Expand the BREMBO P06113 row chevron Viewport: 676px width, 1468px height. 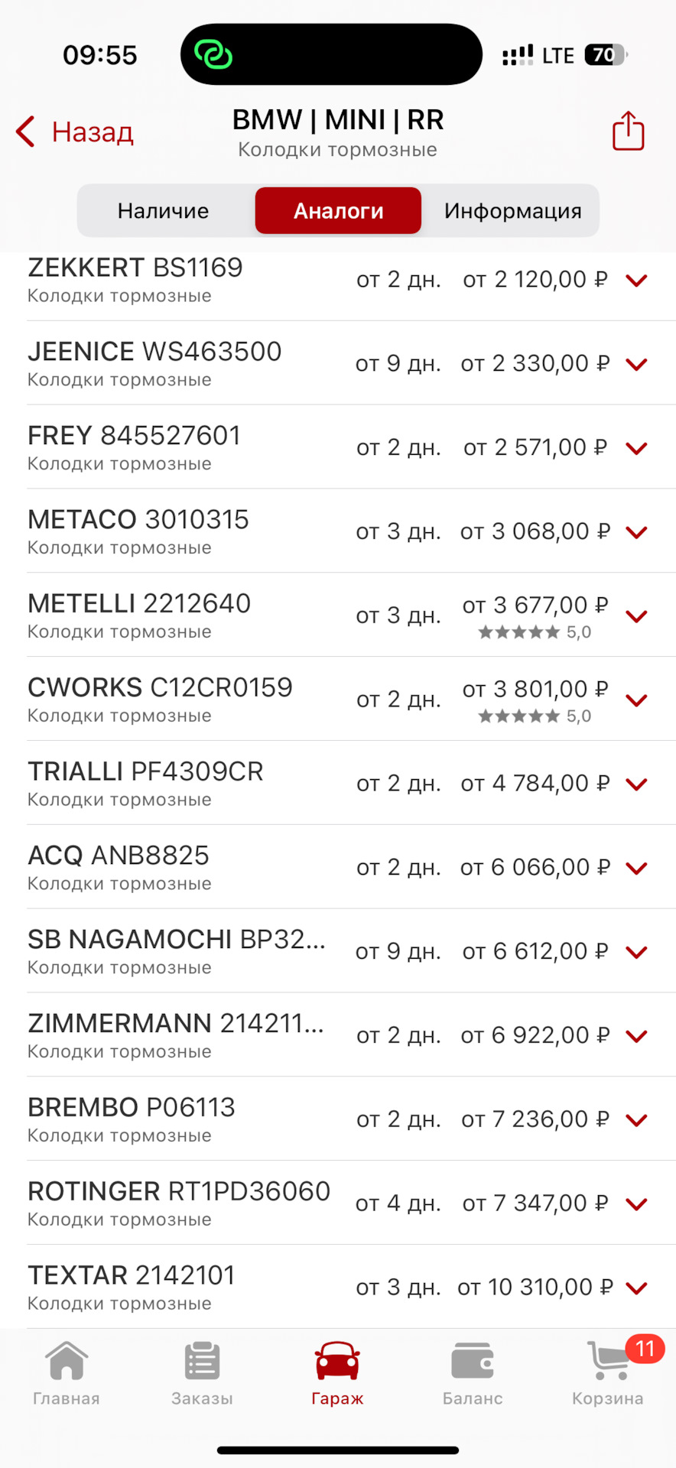pos(636,1120)
